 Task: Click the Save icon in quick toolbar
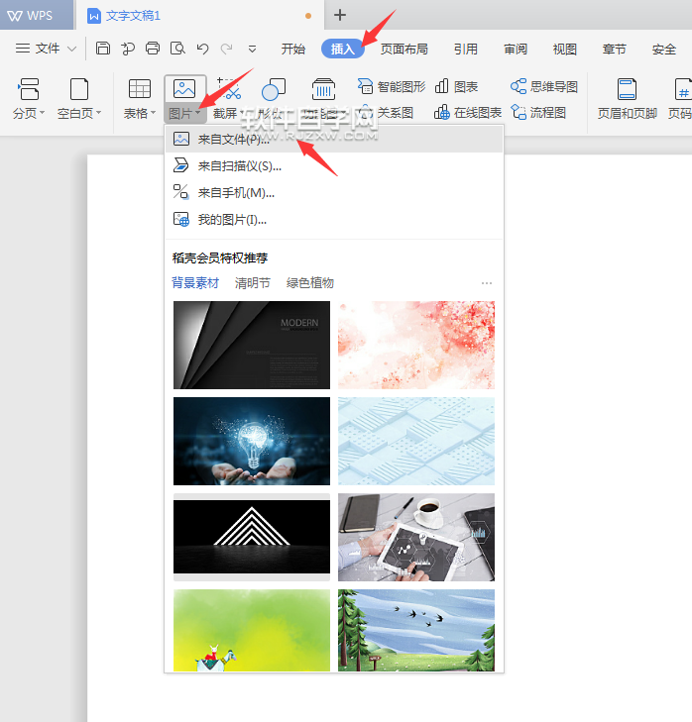(x=103, y=48)
